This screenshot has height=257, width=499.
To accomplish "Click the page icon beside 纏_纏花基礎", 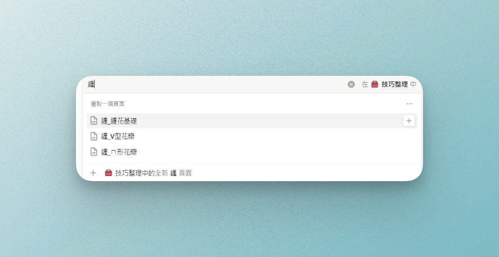I will pos(94,121).
